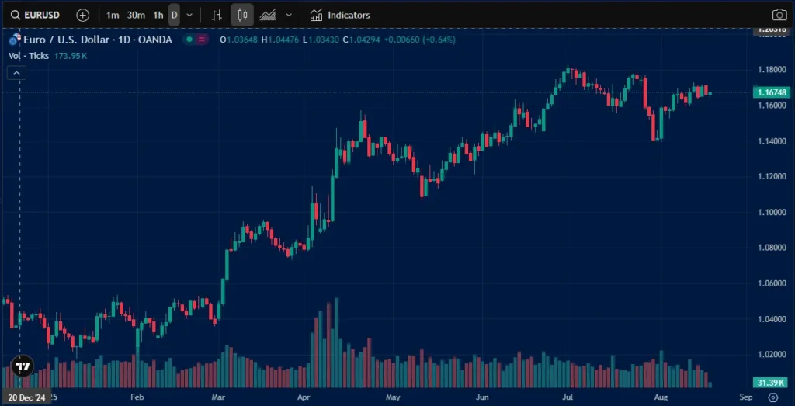
Task: Select the 1h timeframe
Action: click(158, 15)
